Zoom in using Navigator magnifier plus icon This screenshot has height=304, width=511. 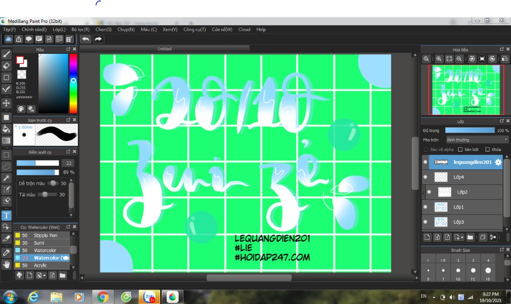click(x=439, y=59)
